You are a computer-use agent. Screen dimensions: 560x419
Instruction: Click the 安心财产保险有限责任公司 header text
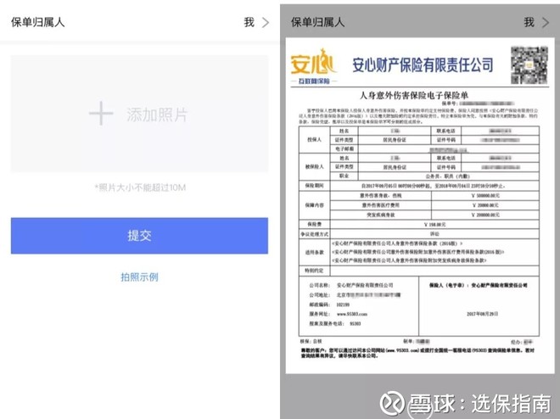(423, 65)
